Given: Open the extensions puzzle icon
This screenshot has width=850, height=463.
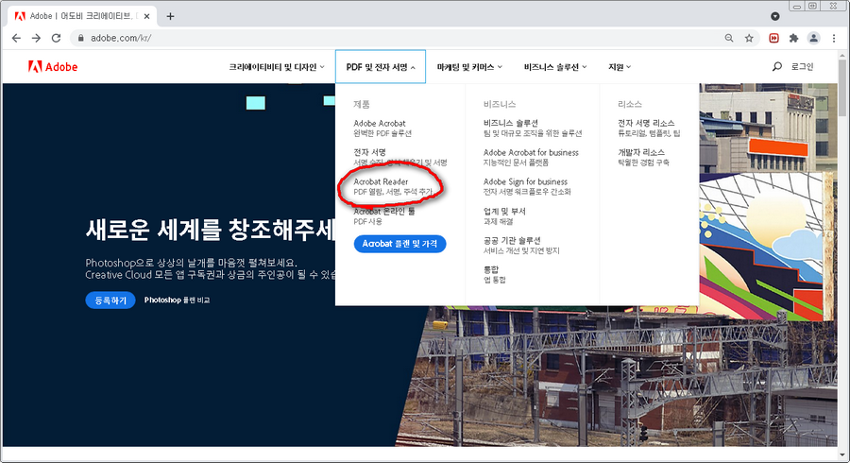Looking at the screenshot, I should pyautogui.click(x=793, y=38).
